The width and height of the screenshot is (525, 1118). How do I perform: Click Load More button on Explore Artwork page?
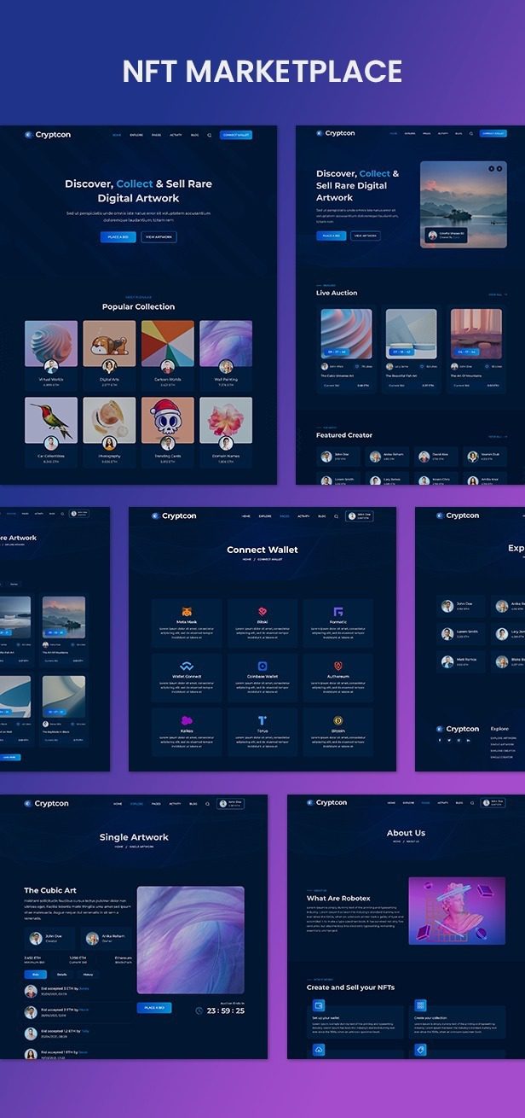pos(9,757)
